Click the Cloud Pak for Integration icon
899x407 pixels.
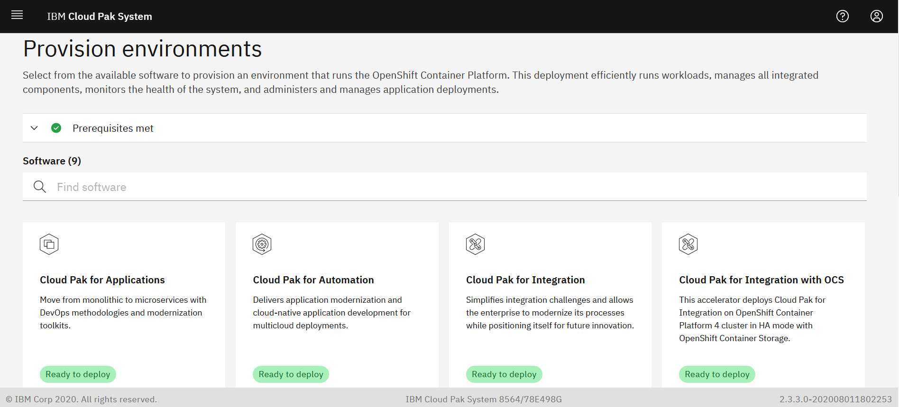[475, 244]
